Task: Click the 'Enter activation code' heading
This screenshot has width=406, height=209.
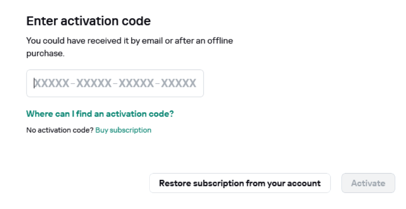Action: point(89,21)
